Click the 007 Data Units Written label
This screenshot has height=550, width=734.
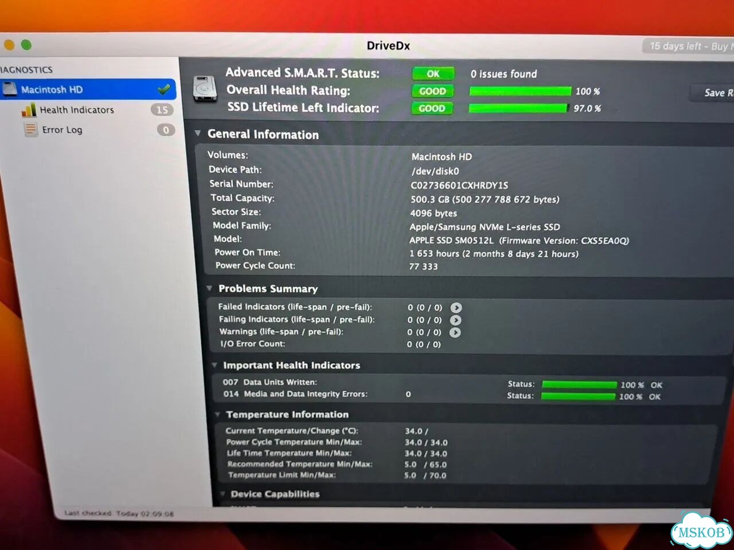pyautogui.click(x=270, y=382)
